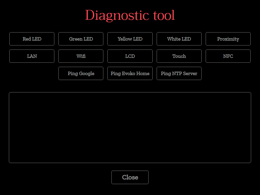Image resolution: width=260 pixels, height=195 pixels.
Task: Ping Google to check connectivity
Action: [81, 73]
